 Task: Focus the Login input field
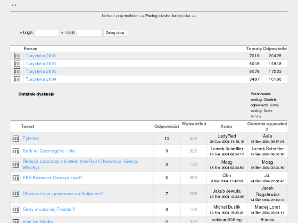[47, 33]
